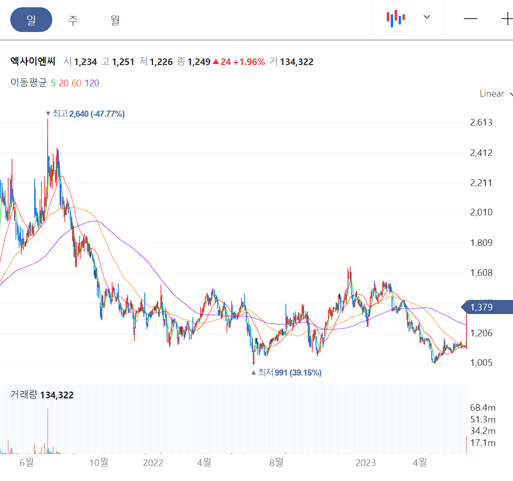Select the 일 daily tab
The width and height of the screenshot is (513, 481).
[x=31, y=20]
